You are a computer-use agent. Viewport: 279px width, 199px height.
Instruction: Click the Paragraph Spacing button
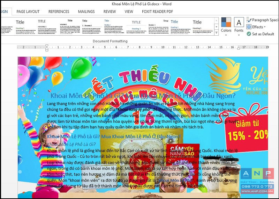click(262, 20)
